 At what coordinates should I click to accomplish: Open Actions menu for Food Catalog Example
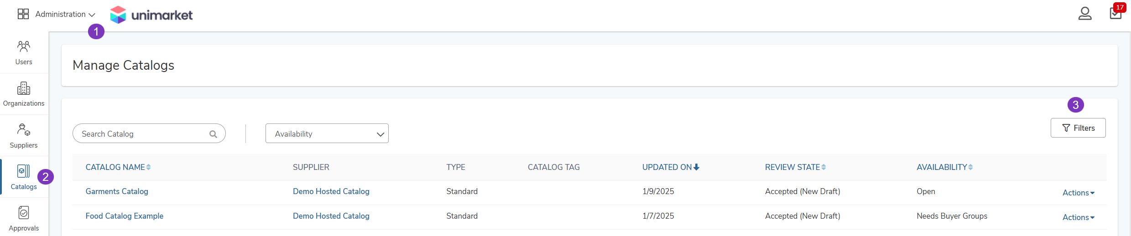pos(1079,217)
